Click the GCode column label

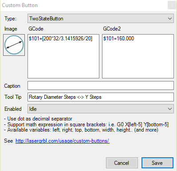(x=36, y=29)
